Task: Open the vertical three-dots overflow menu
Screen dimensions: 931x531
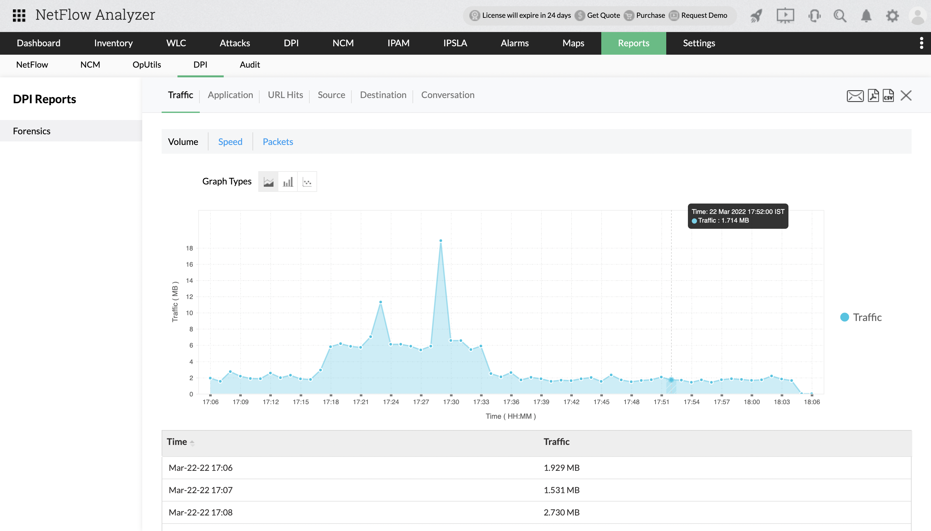Action: (921, 43)
